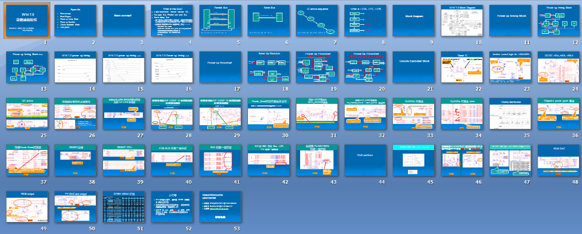The width and height of the screenshot is (582, 234).
Task: Choose Power up timing Block slide 11
Action: point(510,21)
